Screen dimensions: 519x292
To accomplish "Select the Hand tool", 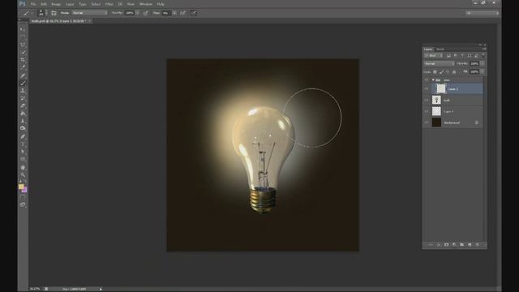I will [x=23, y=168].
